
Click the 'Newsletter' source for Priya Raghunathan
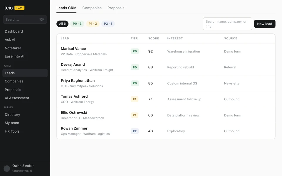232,83
